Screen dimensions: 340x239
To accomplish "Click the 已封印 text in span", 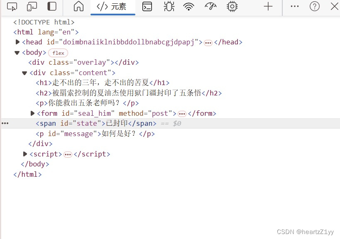I will coord(117,123).
